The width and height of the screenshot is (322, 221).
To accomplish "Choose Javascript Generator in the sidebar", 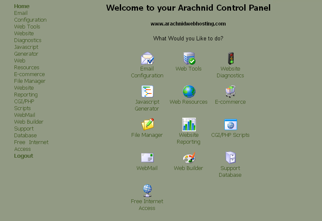I will click(x=26, y=50).
